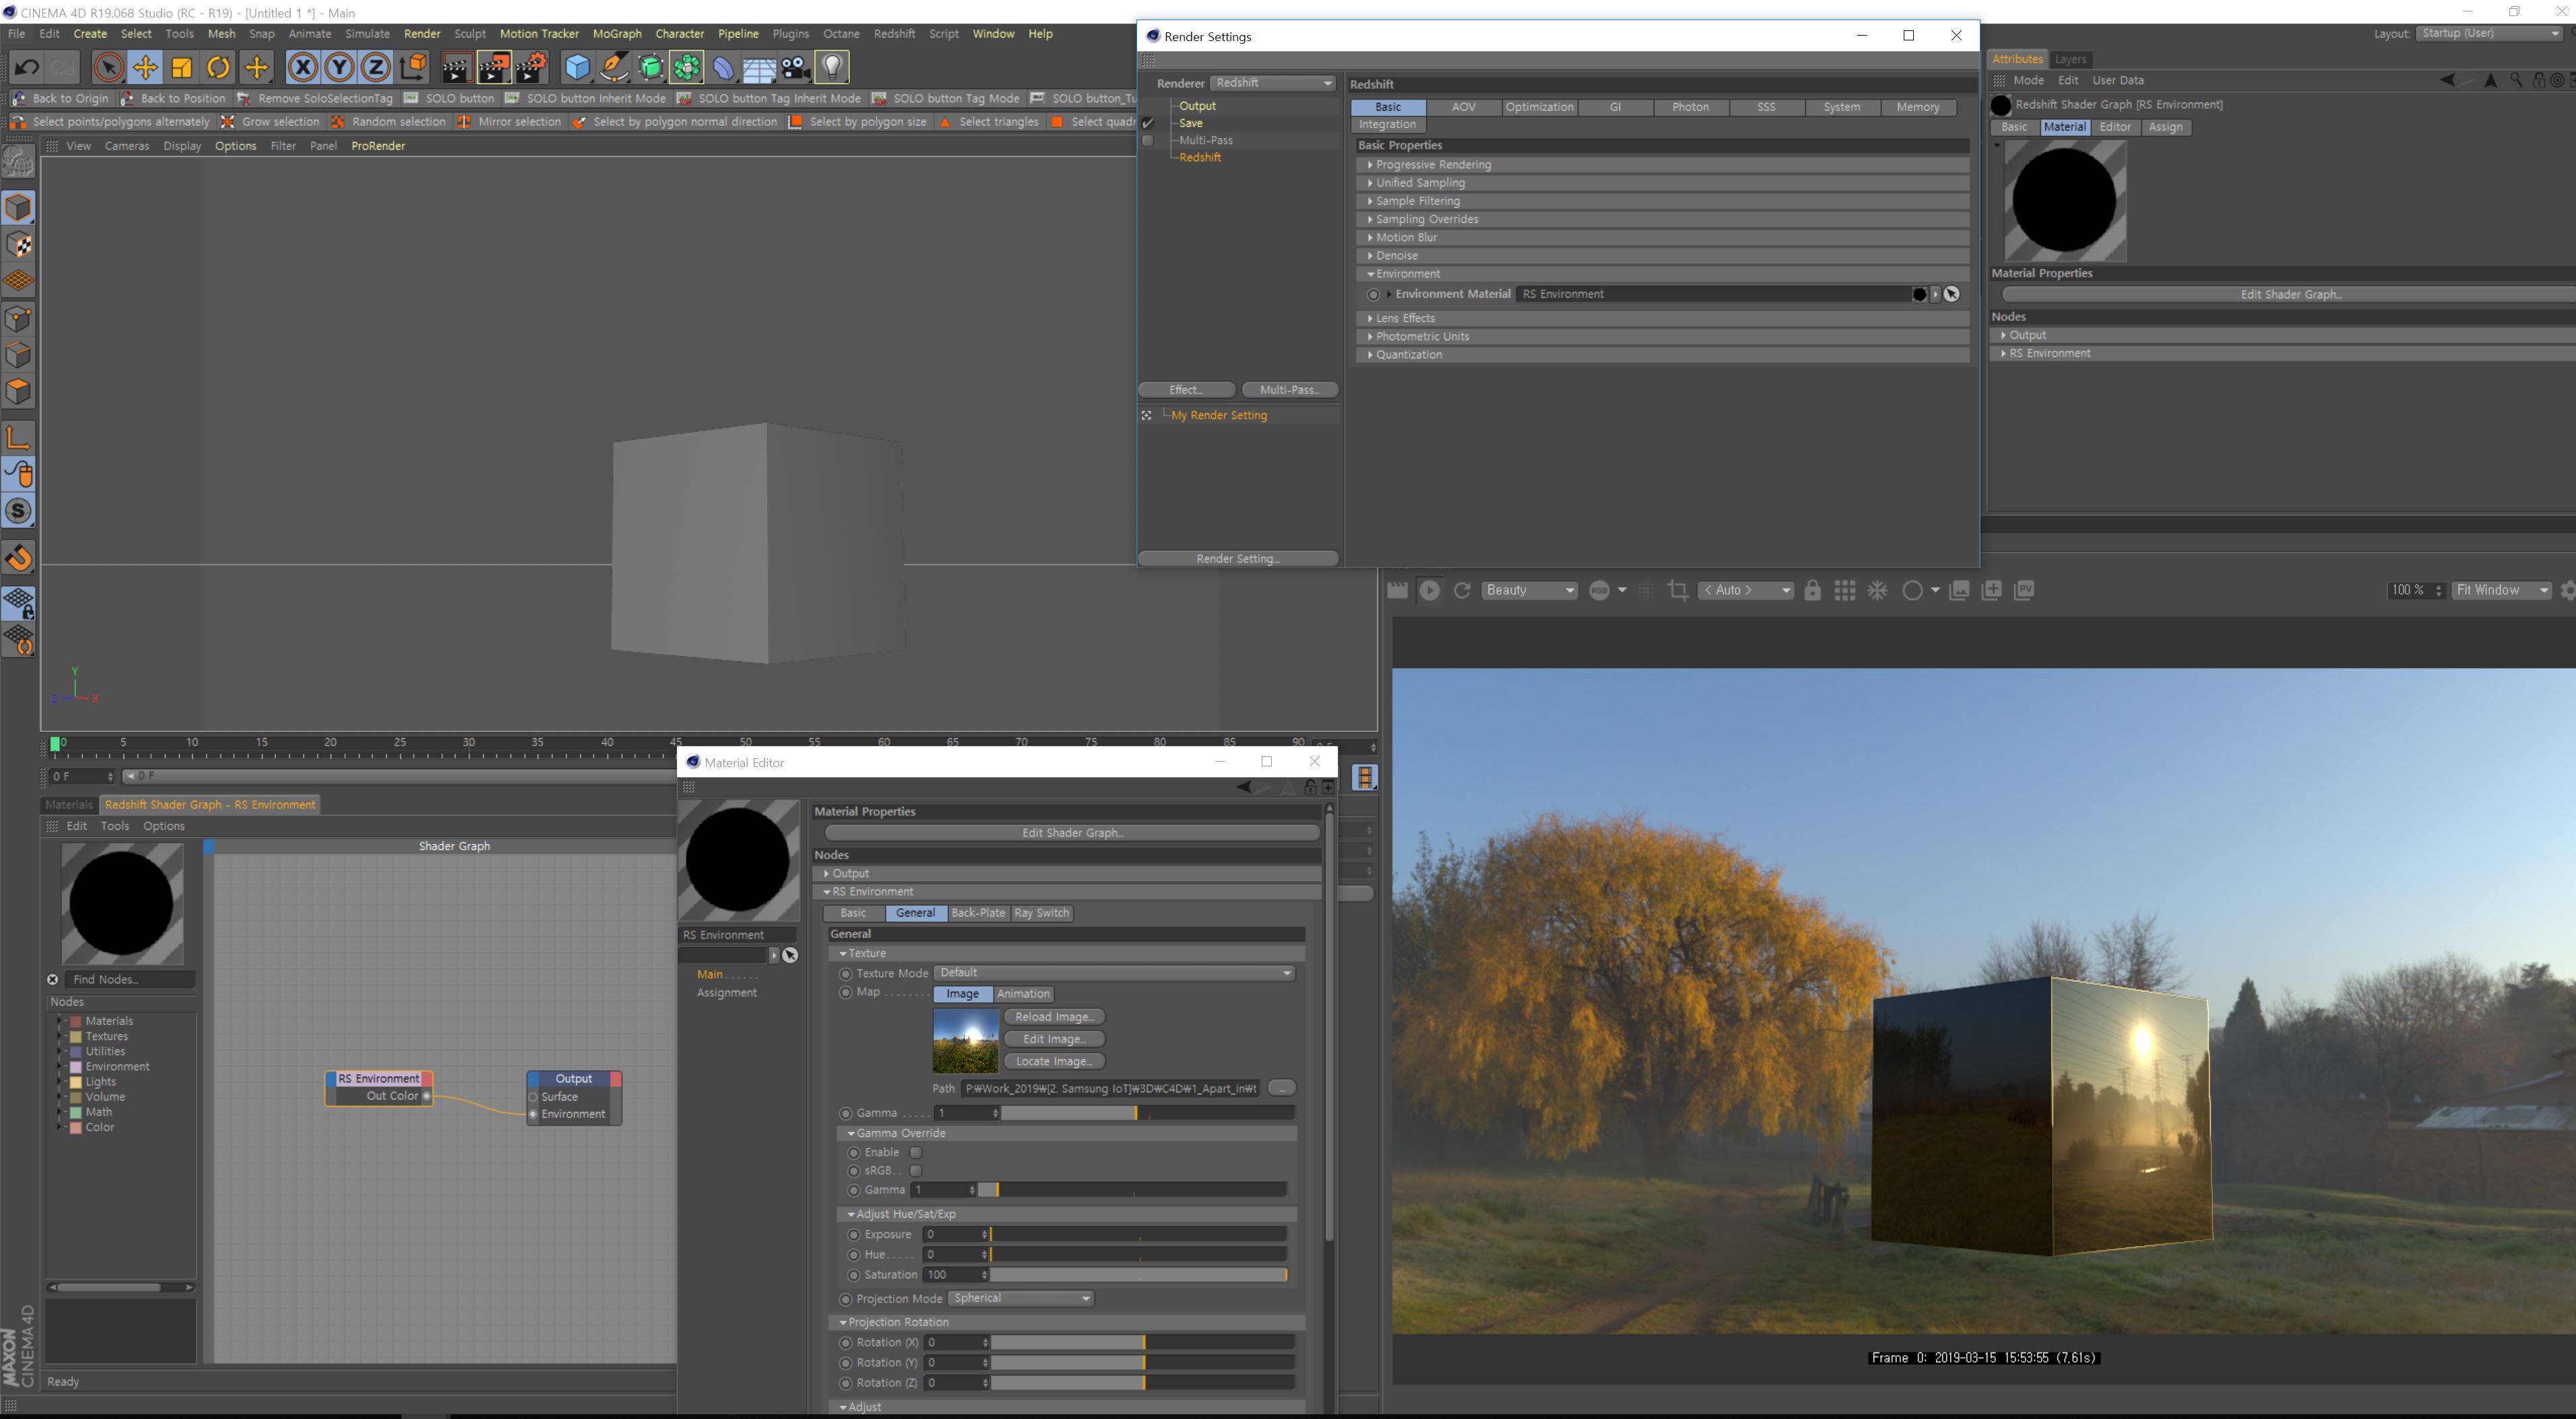The image size is (2576, 1419).
Task: Toggle the sRGB checkbox
Action: [915, 1171]
